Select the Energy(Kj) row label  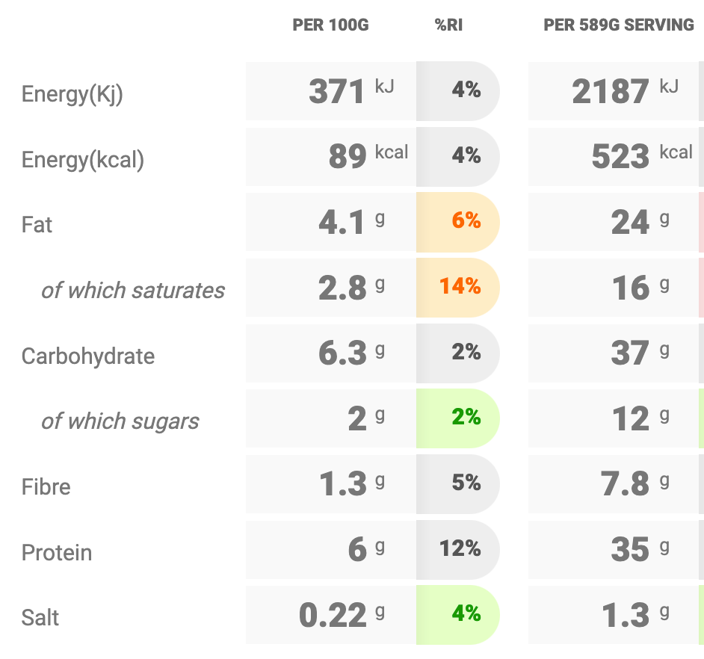[x=72, y=94]
